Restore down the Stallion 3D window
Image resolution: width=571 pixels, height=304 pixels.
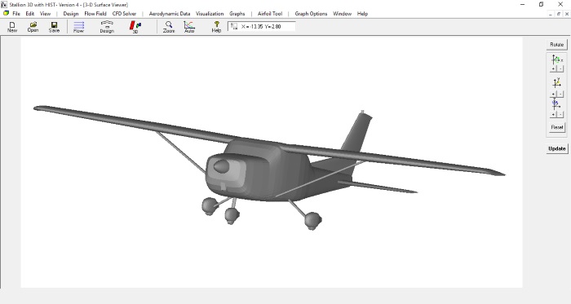[541, 4]
